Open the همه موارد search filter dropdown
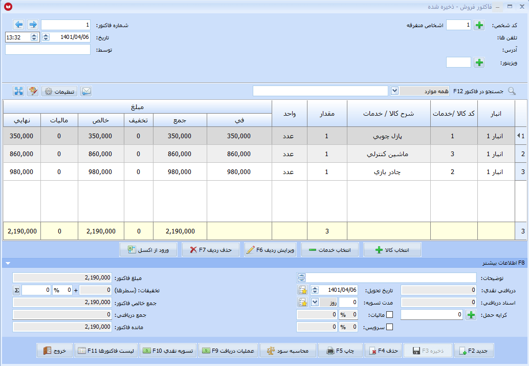529x366 pixels. tap(394, 91)
